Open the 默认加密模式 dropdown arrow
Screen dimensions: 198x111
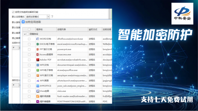pos(48,17)
